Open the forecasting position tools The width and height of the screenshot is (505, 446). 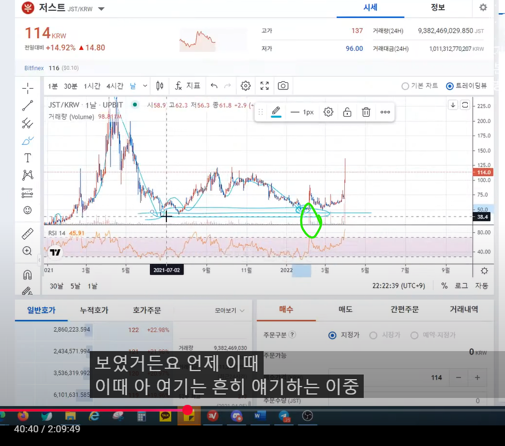coord(27,193)
